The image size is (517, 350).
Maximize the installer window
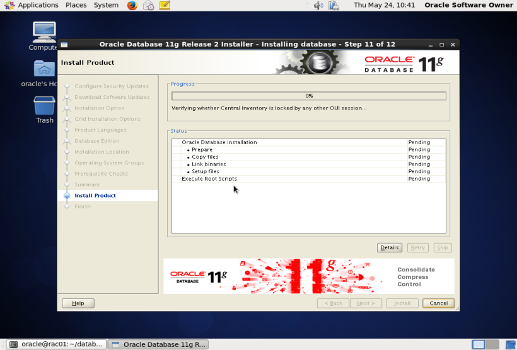[442, 45]
